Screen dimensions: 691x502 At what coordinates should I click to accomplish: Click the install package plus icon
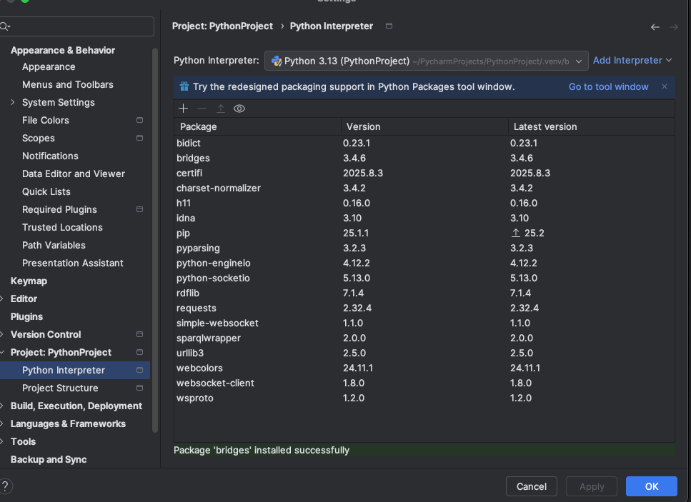[x=184, y=109]
